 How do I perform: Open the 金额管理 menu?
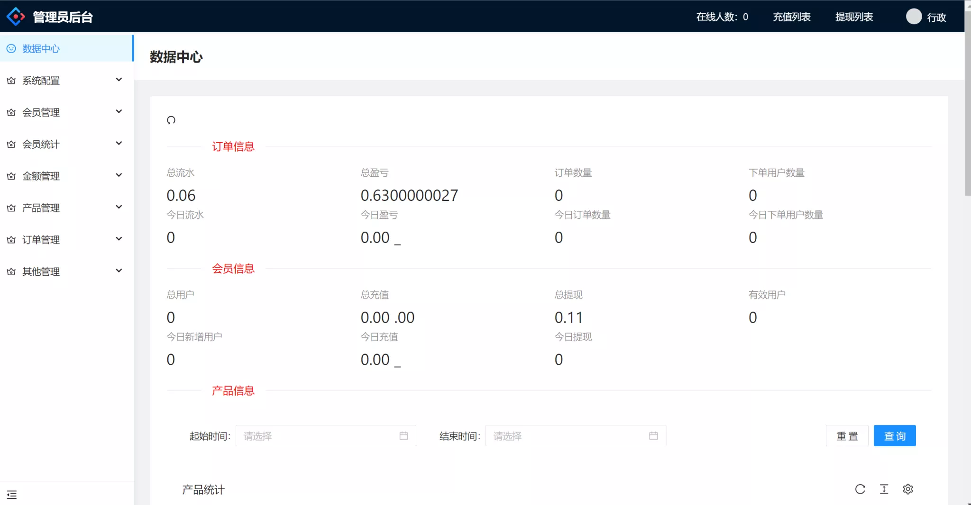point(66,176)
